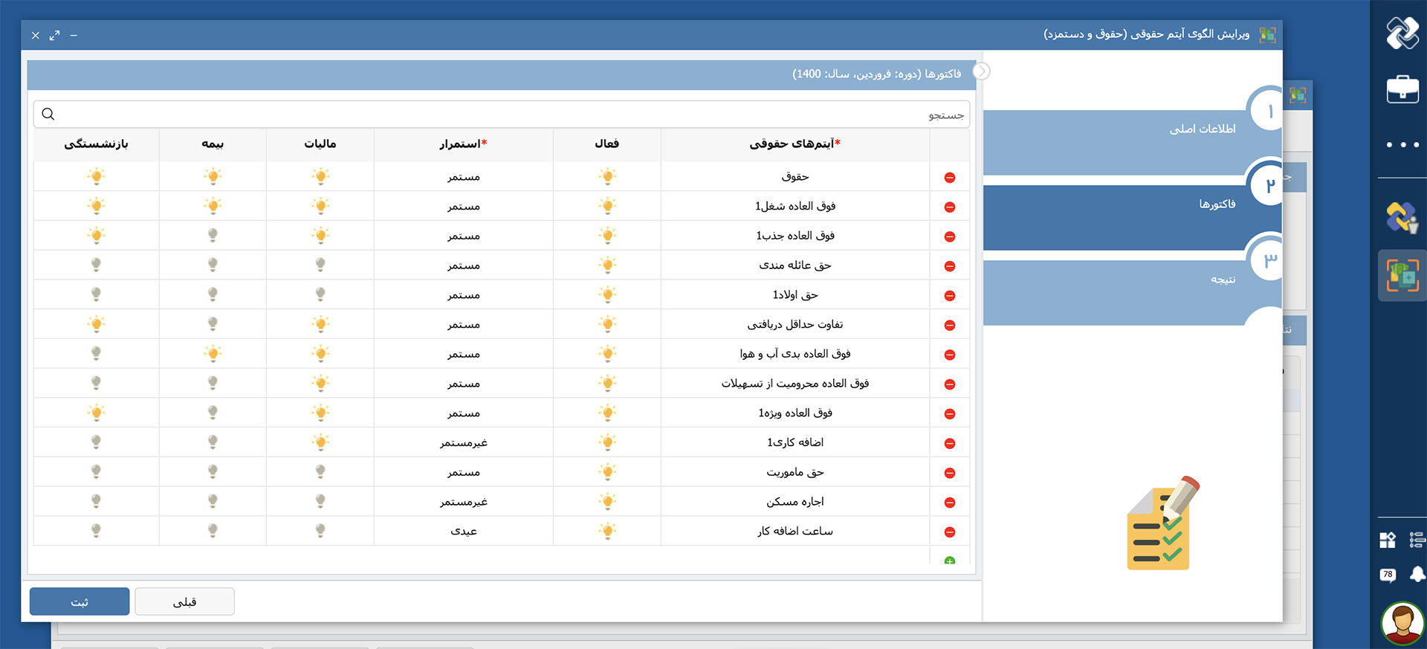Click the three dots sidebar icon

point(1402,145)
